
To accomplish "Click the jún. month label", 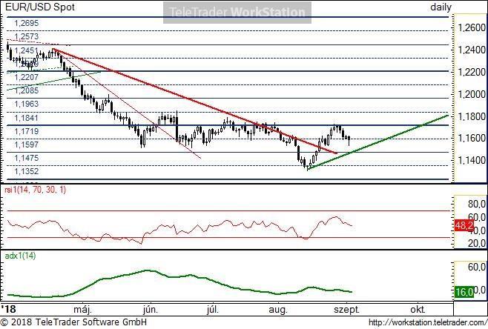I will 151,310.
